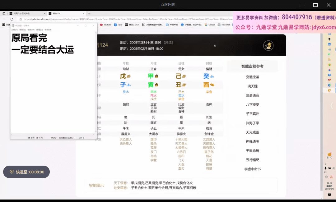Open the 穷通宝鉴 reference link

point(252,77)
